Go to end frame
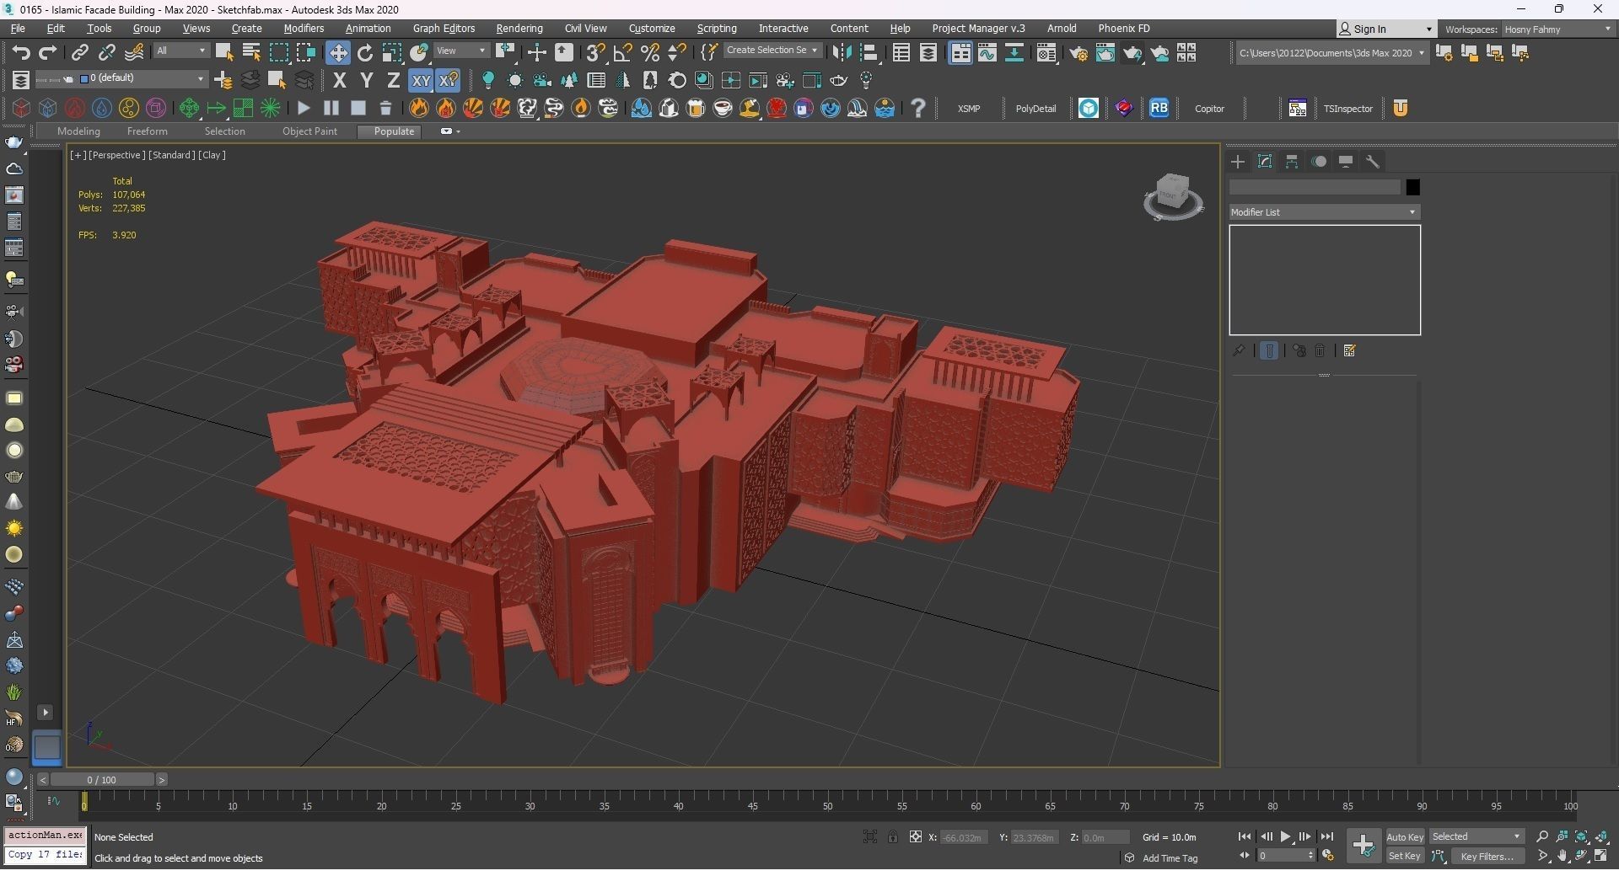1619x876 pixels. coord(1326,836)
